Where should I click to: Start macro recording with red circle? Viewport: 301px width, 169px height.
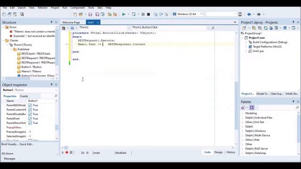[67, 153]
